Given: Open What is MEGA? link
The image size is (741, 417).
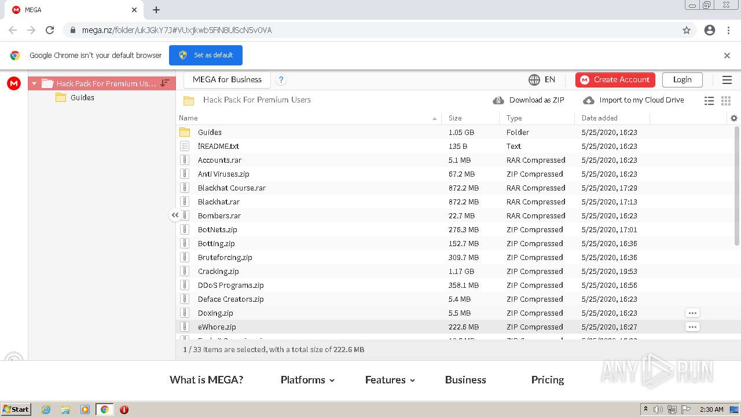Looking at the screenshot, I should tap(206, 380).
